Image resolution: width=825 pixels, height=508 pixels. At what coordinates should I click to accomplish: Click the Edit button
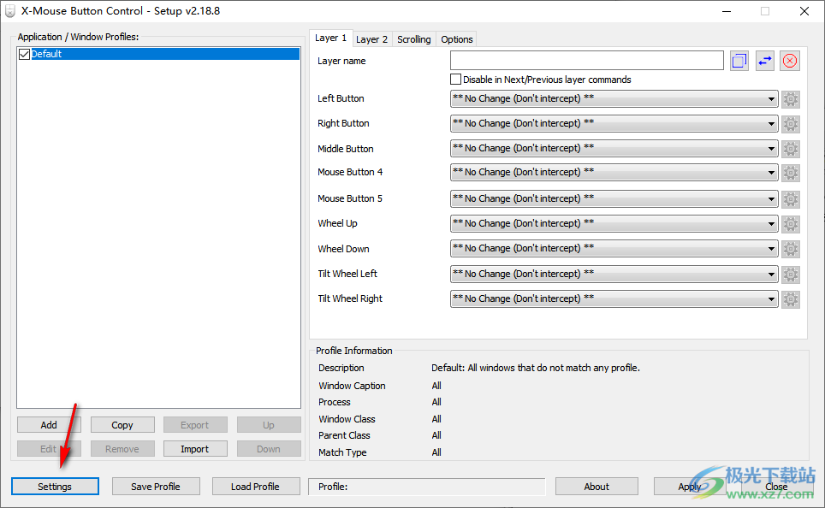[x=49, y=449]
